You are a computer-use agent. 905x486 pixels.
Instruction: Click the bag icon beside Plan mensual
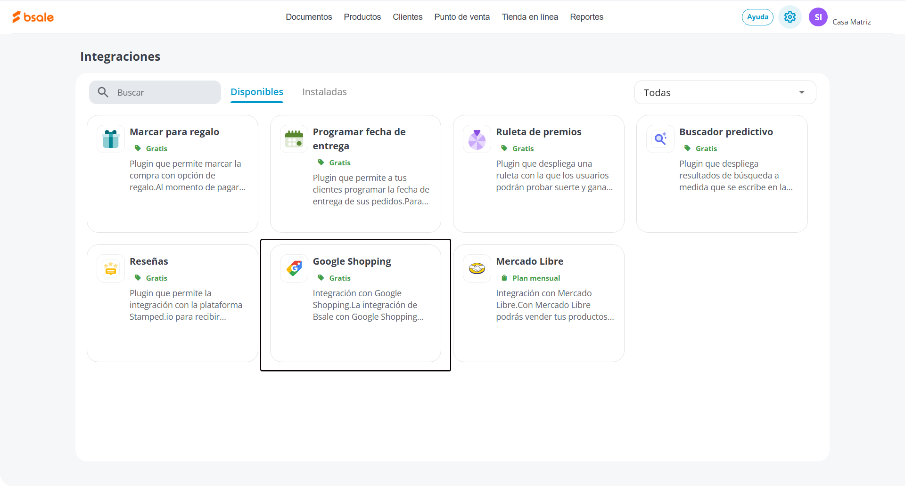click(x=504, y=278)
